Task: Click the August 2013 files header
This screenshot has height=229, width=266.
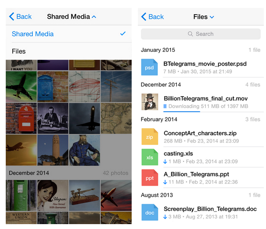Action: 157,195
